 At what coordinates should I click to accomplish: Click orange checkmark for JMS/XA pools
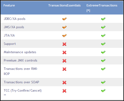point(64,27)
